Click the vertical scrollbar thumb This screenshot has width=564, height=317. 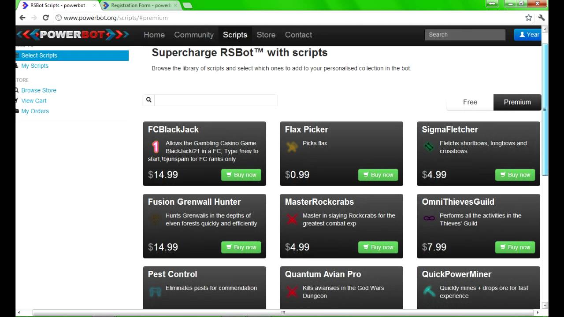(545, 109)
